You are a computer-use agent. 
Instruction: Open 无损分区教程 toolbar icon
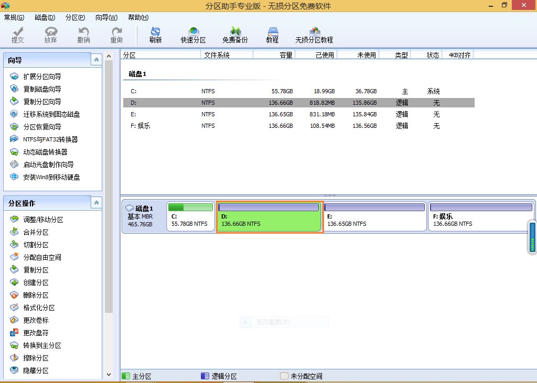point(314,35)
